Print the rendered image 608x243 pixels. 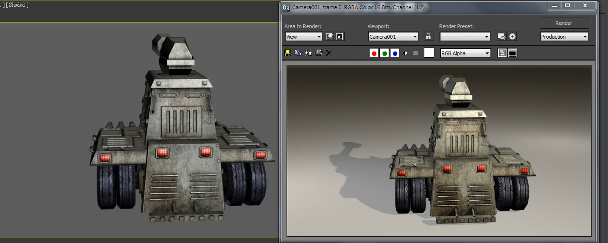pyautogui.click(x=319, y=53)
